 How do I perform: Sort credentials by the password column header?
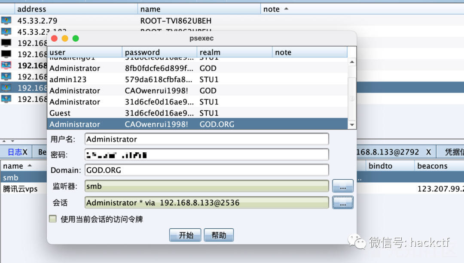point(159,52)
